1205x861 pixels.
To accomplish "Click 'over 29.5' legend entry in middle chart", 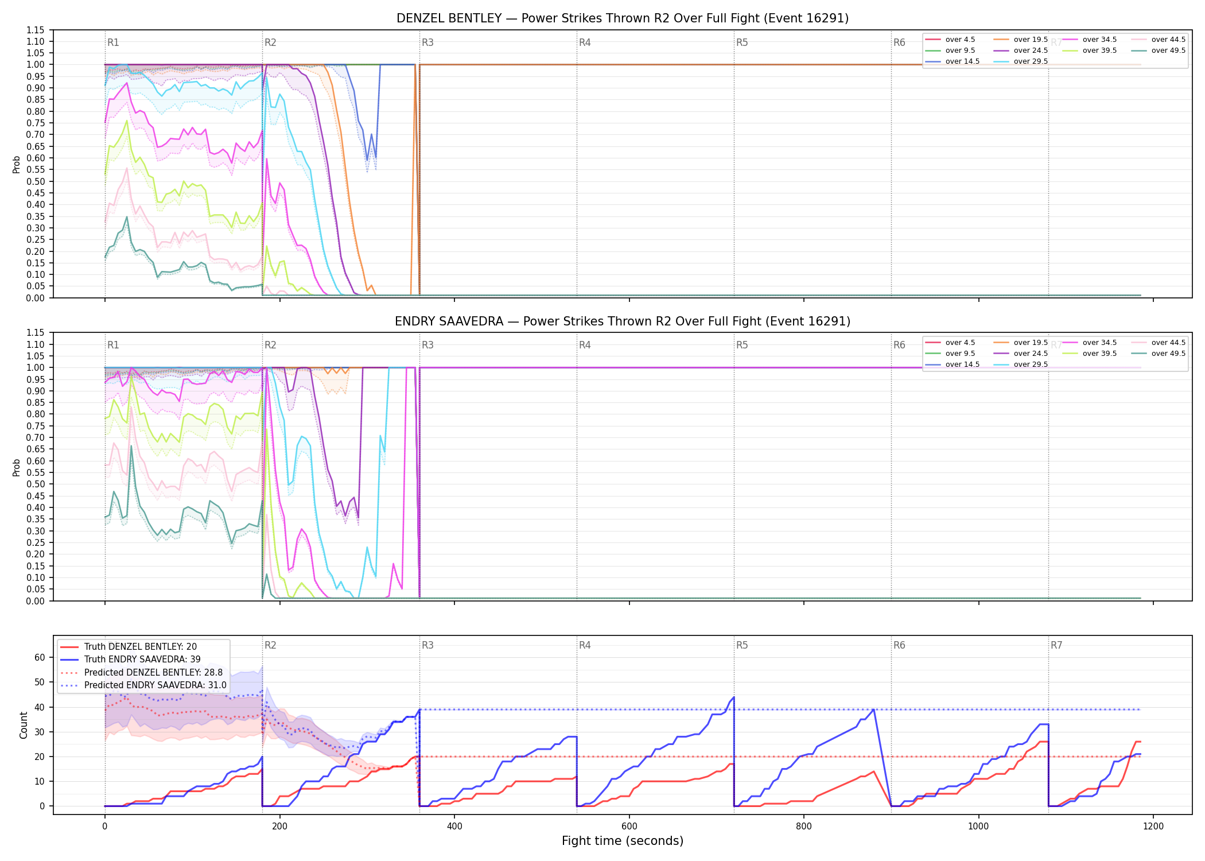I will click(1020, 364).
